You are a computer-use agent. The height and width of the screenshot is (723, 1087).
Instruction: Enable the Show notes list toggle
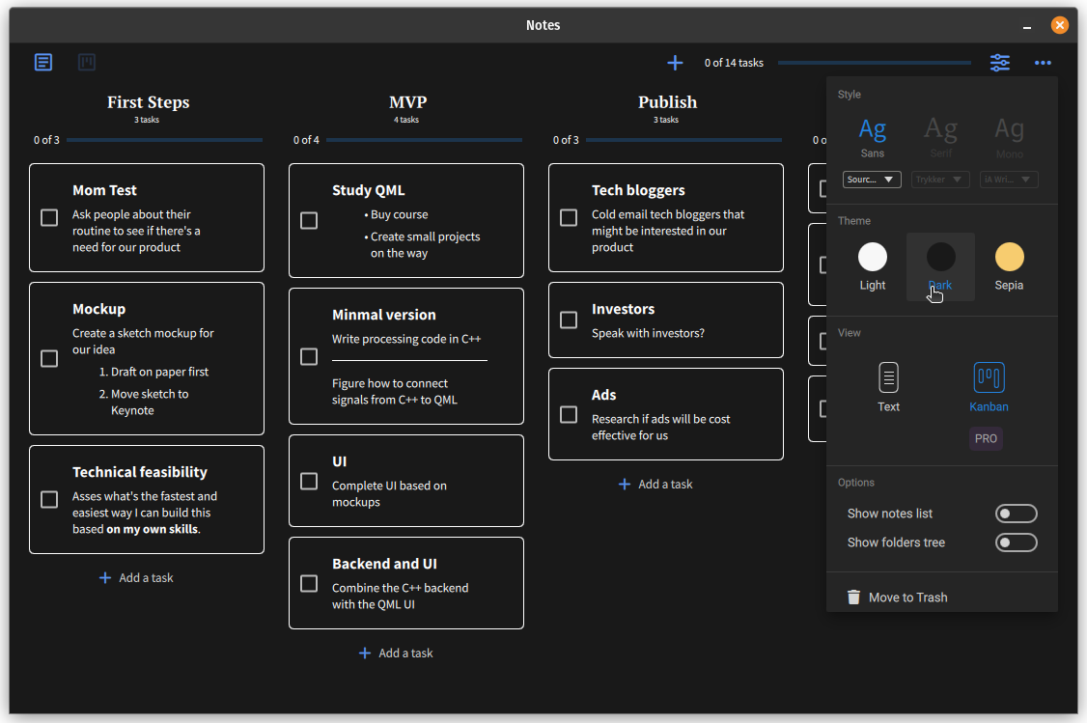tap(1016, 514)
